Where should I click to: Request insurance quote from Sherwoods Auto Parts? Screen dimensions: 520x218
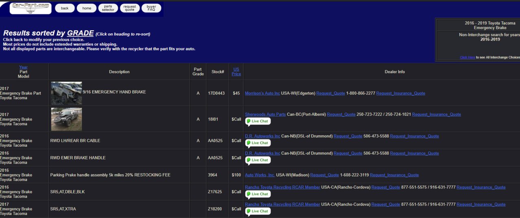tap(437, 114)
